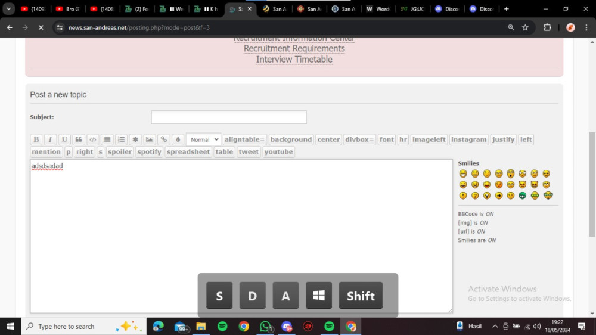The image size is (596, 335).
Task: Open the Interview Timetable link
Action: (294, 60)
